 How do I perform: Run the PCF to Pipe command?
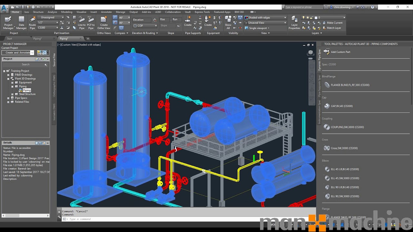pos(91,23)
